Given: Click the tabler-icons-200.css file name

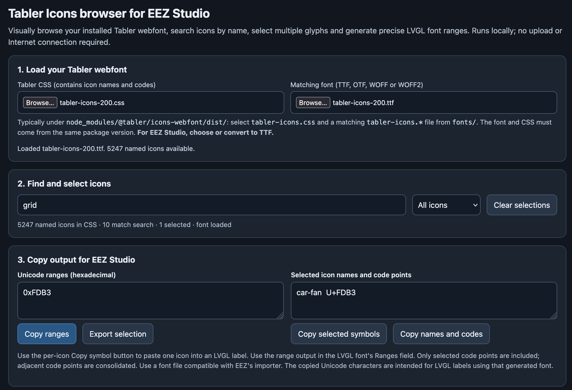Looking at the screenshot, I should click(92, 103).
